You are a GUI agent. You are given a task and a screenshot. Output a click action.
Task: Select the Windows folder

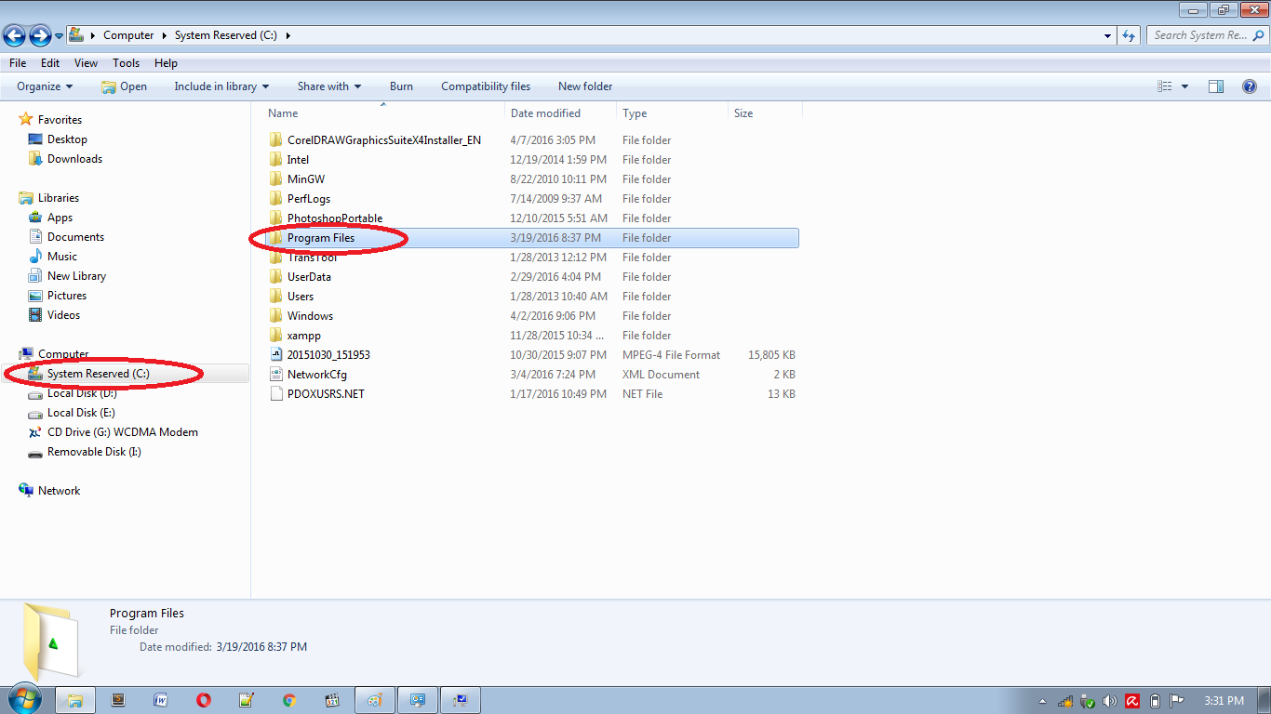pos(310,316)
